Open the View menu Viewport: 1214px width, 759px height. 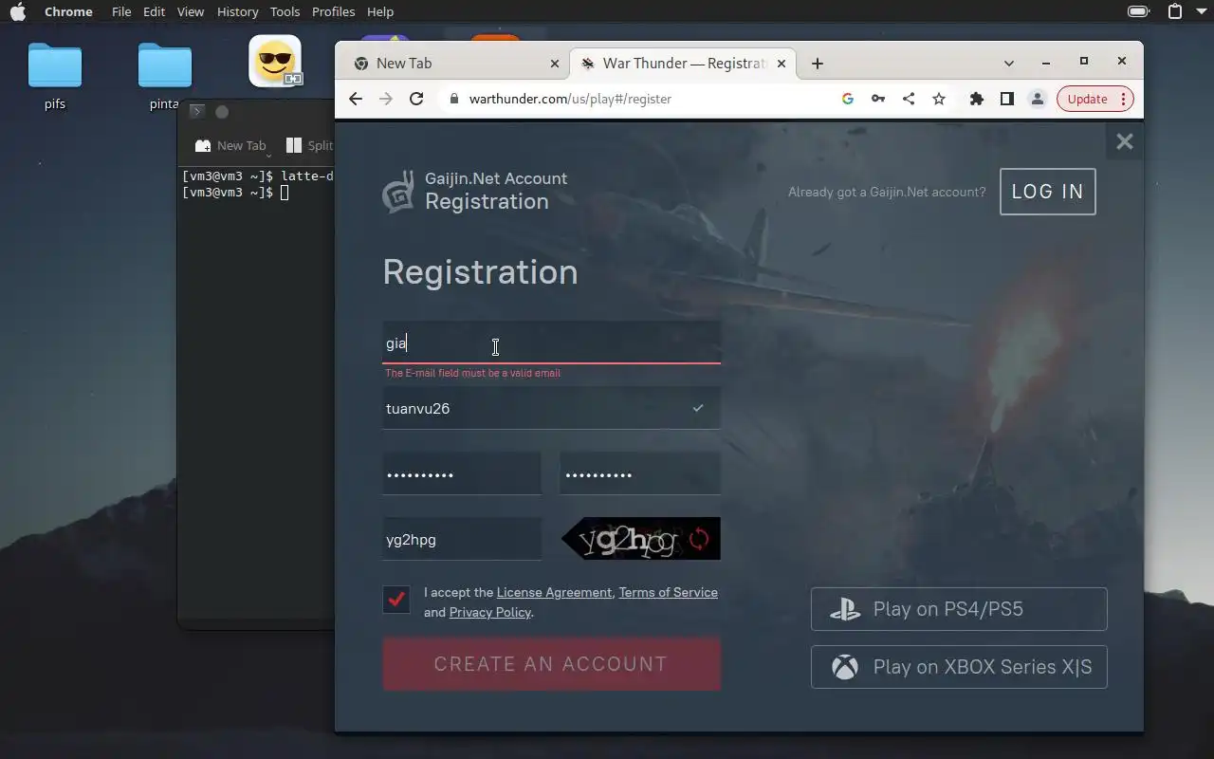[191, 11]
